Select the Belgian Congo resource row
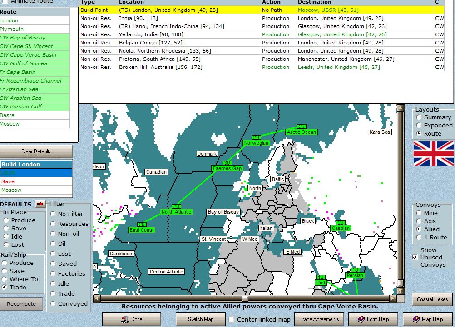This screenshot has width=455, height=327. click(x=262, y=43)
